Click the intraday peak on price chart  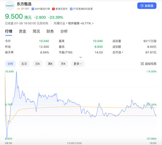16,72
